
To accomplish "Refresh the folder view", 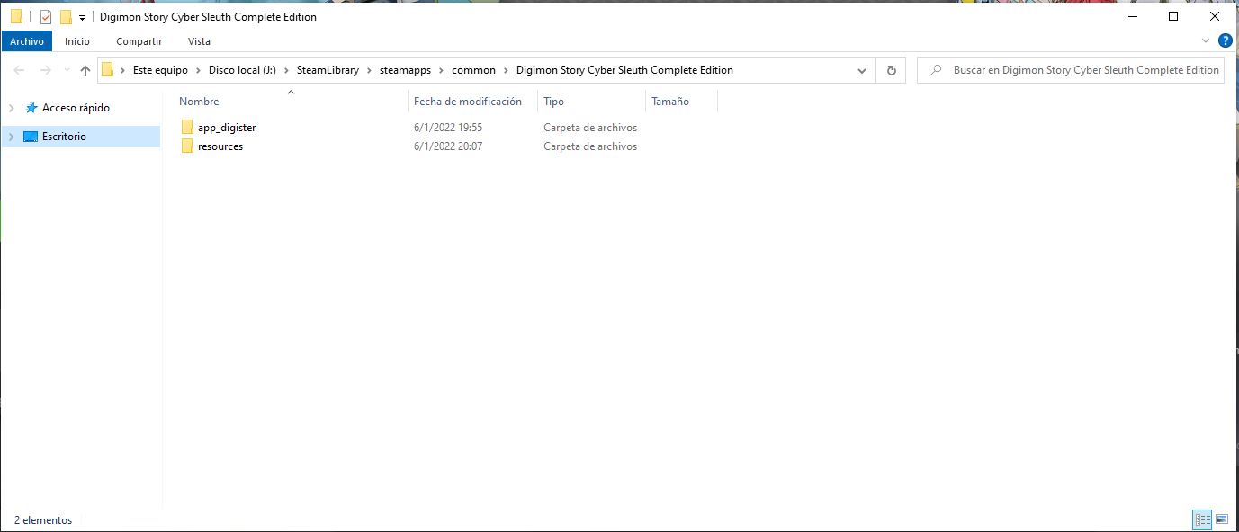I will coord(891,70).
